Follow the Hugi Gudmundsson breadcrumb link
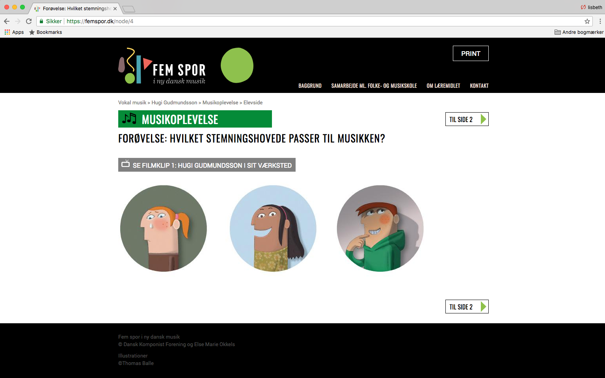The image size is (605, 378). coord(174,102)
